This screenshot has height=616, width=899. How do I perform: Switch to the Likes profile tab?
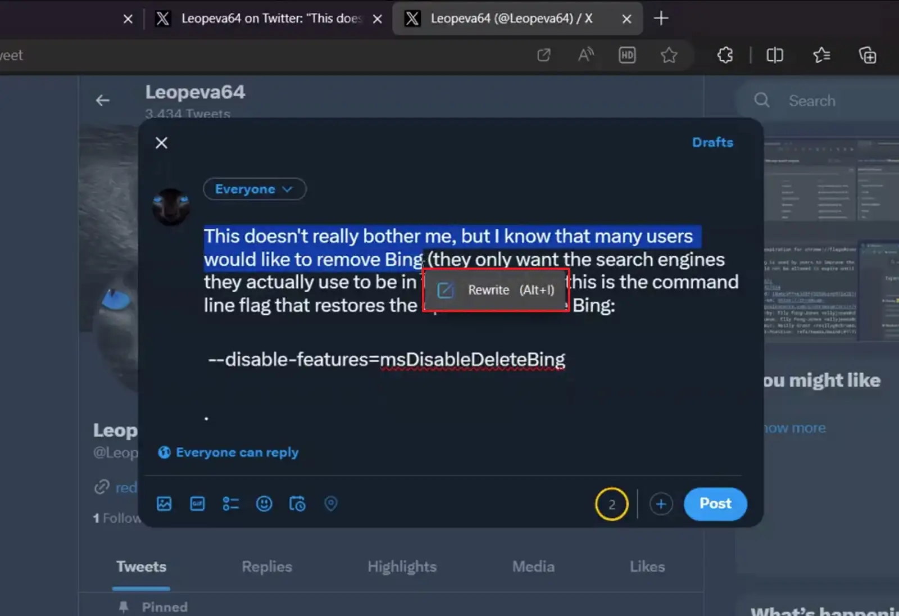pos(647,567)
